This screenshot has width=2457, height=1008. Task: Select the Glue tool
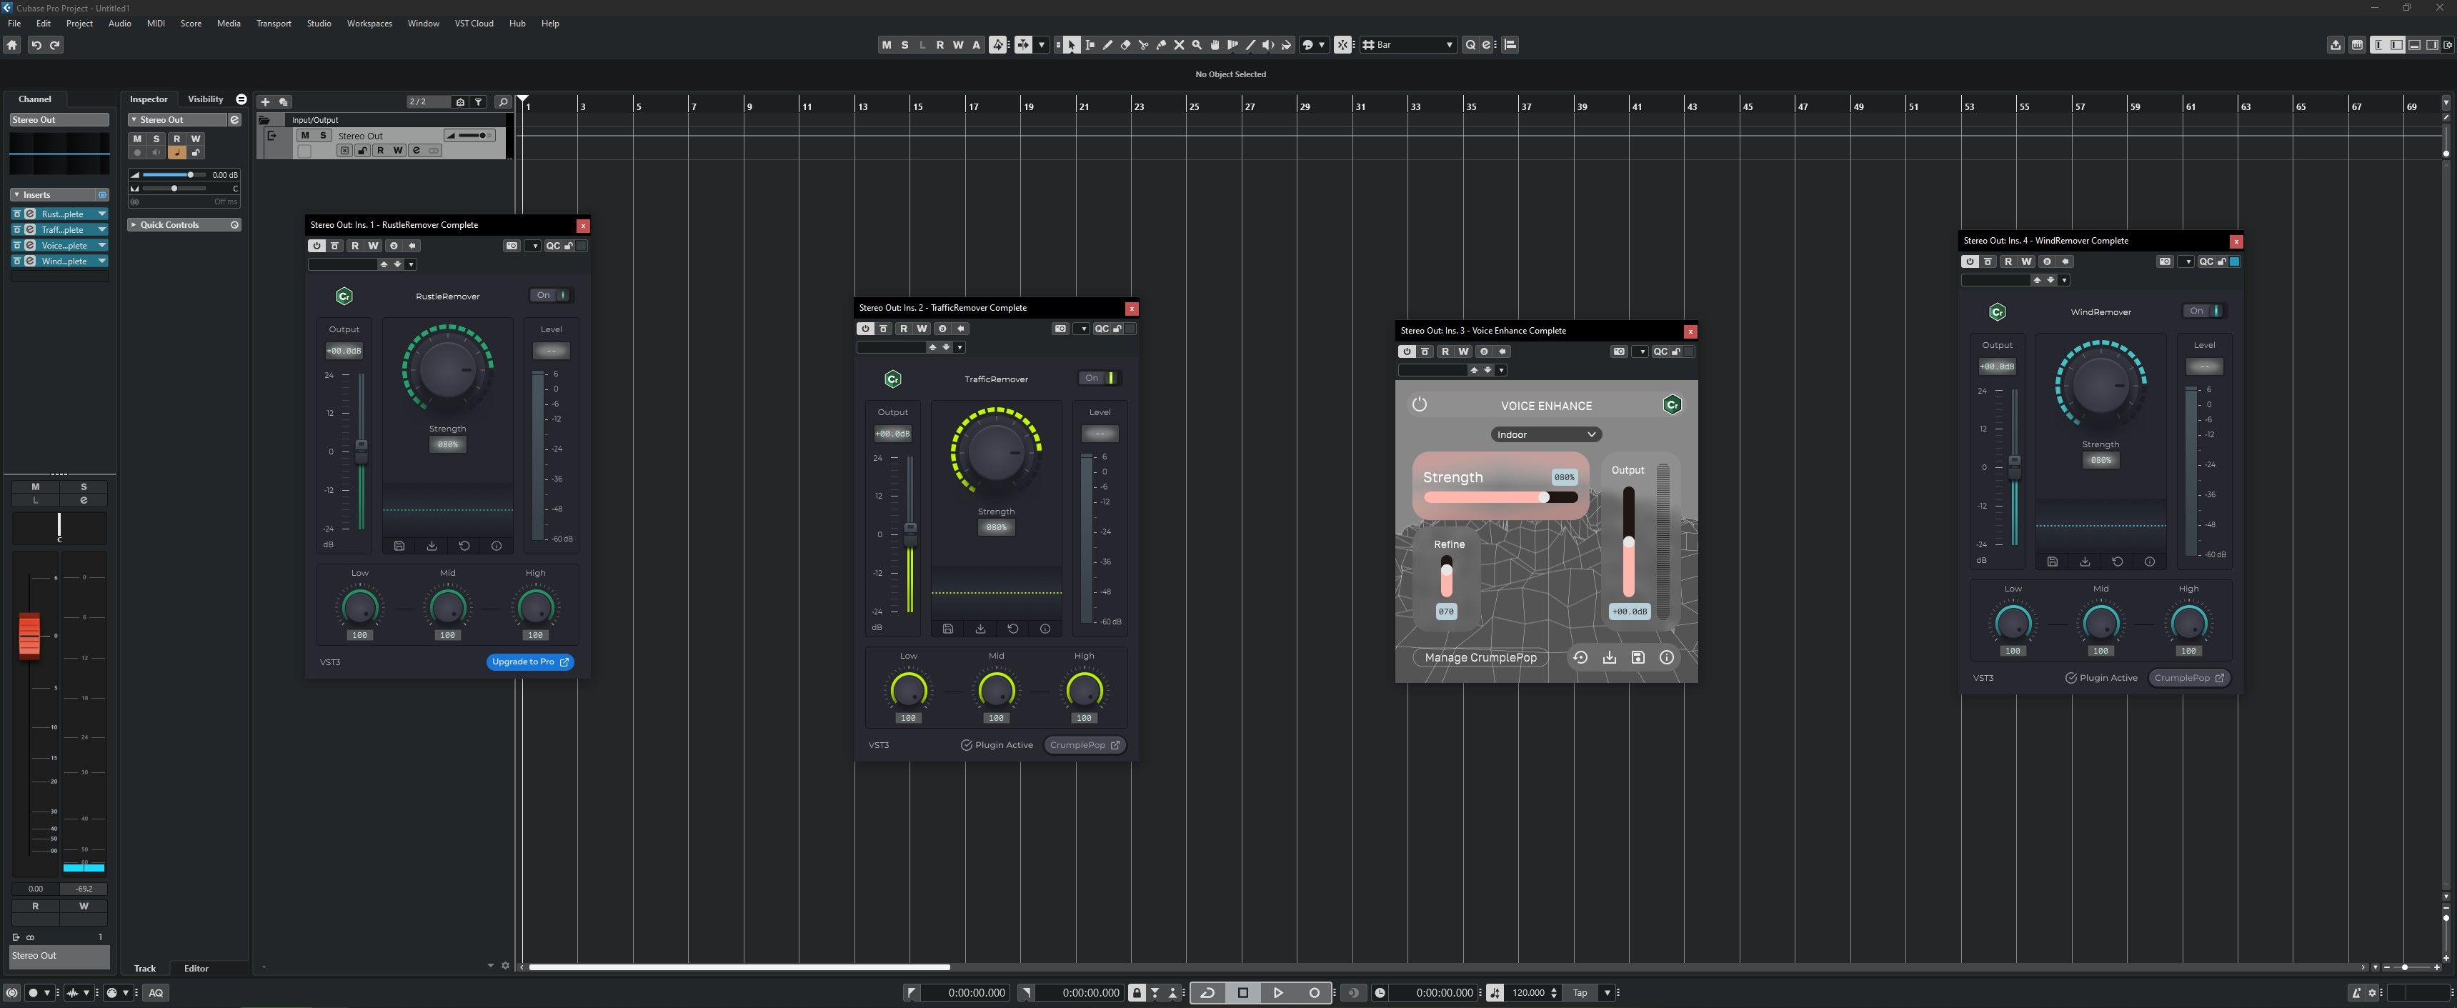[x=1161, y=45]
